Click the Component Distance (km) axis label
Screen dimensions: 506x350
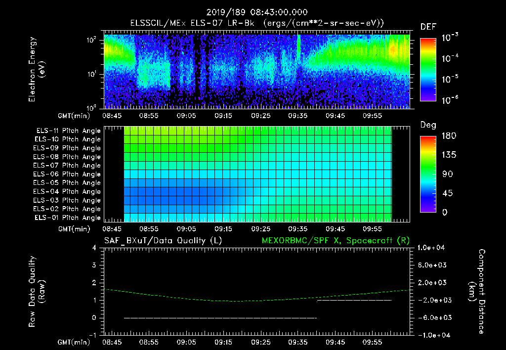click(477, 292)
